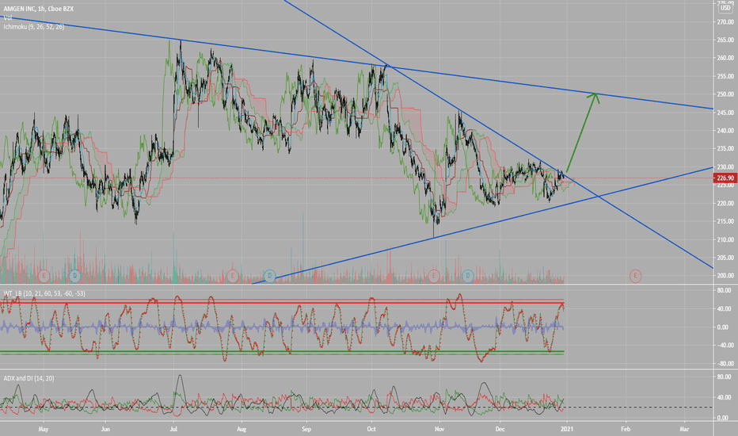The width and height of the screenshot is (738, 436).
Task: Select the Vol indicator legend
Action: (8, 18)
